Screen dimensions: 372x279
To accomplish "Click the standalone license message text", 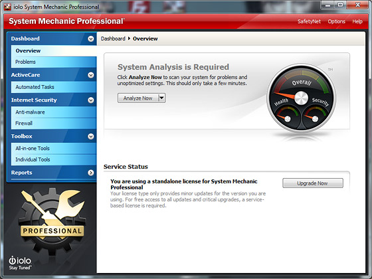I will click(183, 185).
